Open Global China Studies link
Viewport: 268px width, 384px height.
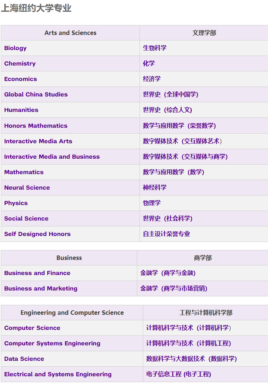[36, 94]
